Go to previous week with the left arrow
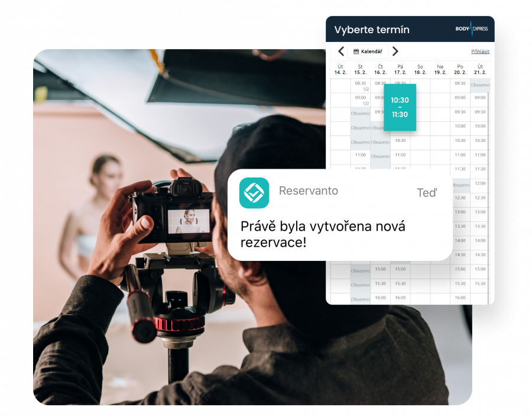Viewport: 532px width, 417px height. (340, 51)
